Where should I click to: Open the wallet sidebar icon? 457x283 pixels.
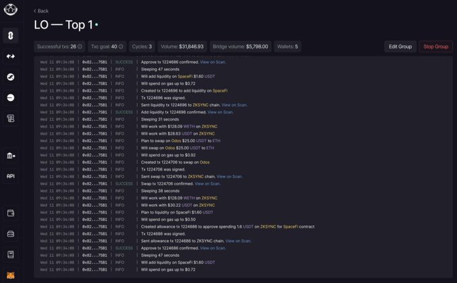click(11, 214)
